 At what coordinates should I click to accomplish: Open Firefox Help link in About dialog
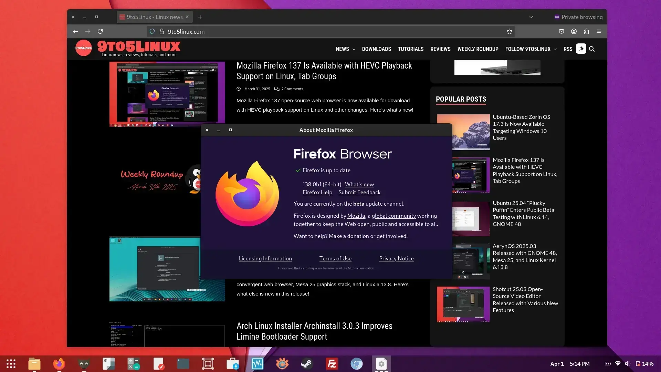[317, 192]
